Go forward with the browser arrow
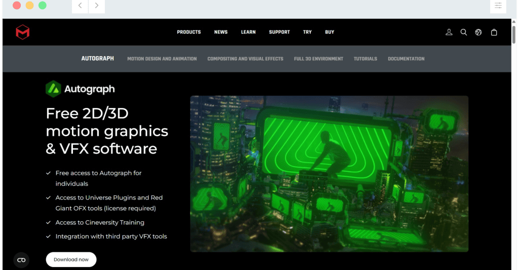This screenshot has height=270, width=519. click(x=97, y=6)
